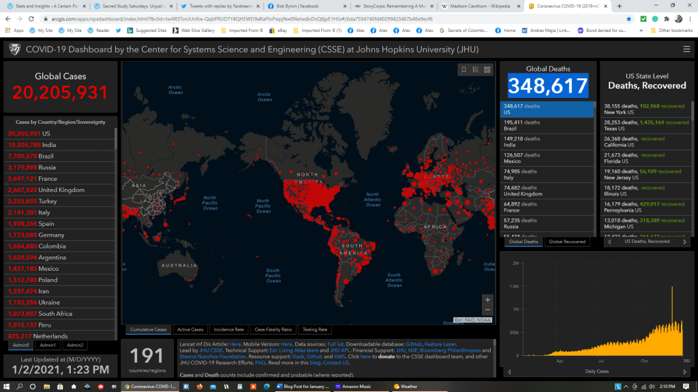The height and width of the screenshot is (392, 698).
Task: Open the basemap gallery grid icon
Action: (x=488, y=69)
